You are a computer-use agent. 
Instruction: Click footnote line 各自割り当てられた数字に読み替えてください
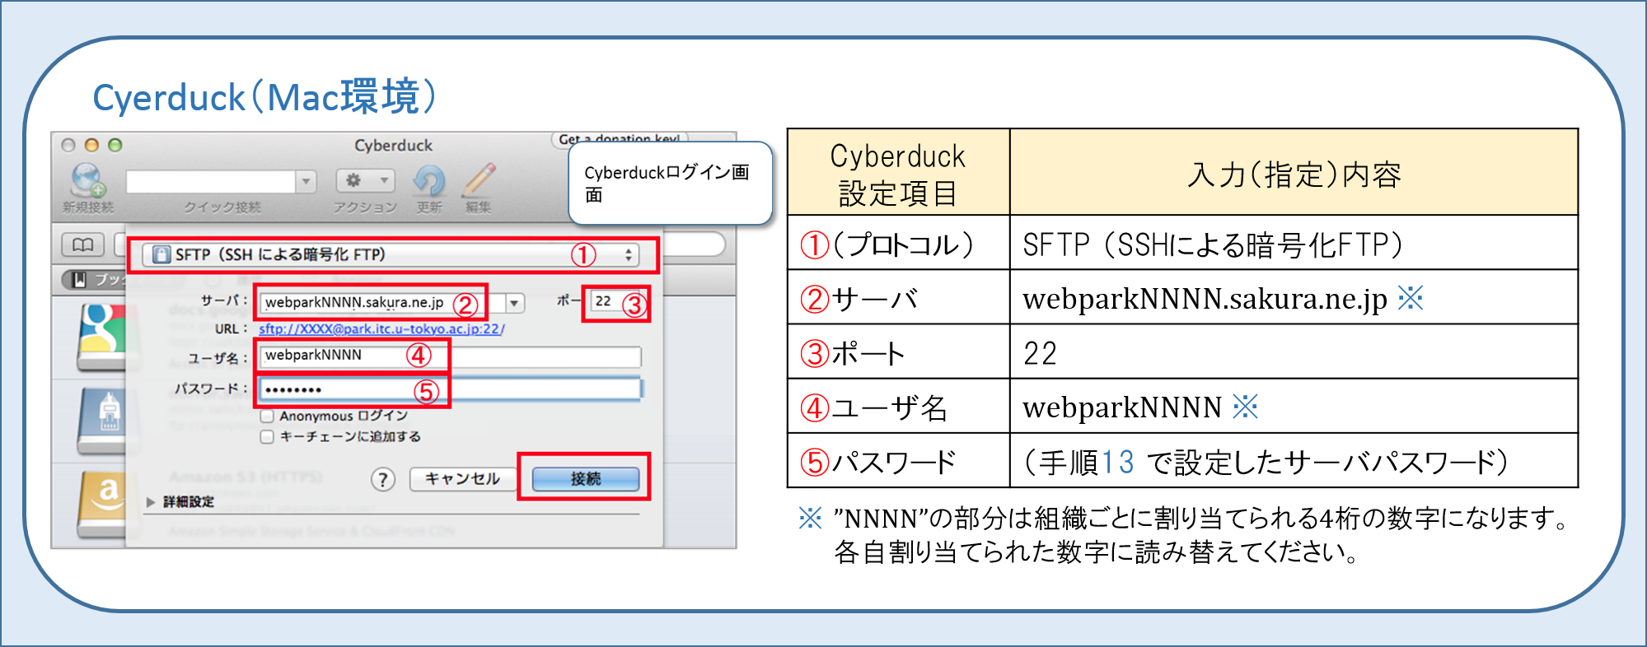1097,552
